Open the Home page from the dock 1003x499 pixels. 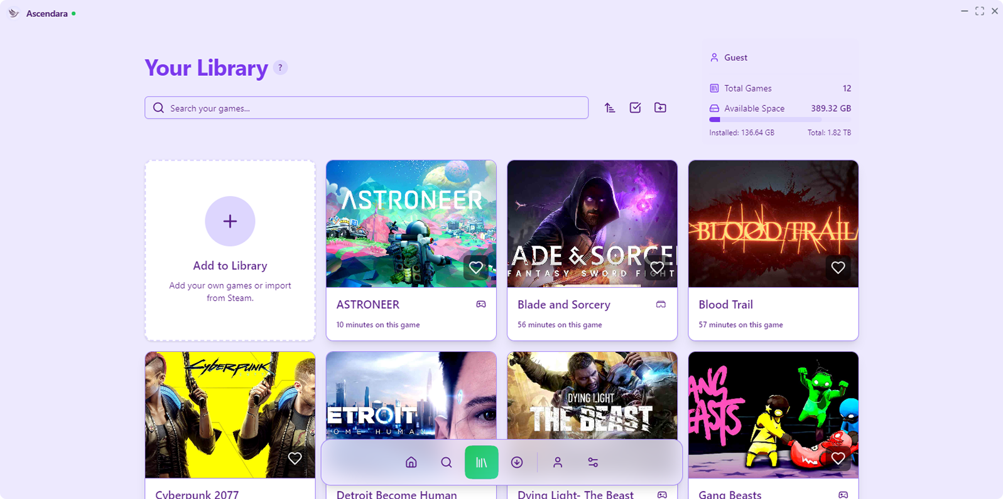(411, 463)
